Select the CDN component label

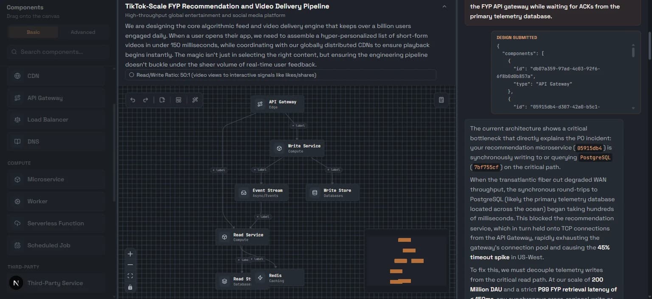[33, 76]
